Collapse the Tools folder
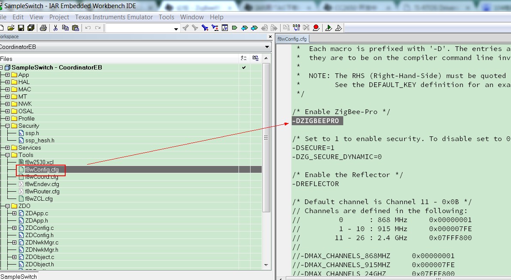This screenshot has height=280, width=511. pos(7,155)
